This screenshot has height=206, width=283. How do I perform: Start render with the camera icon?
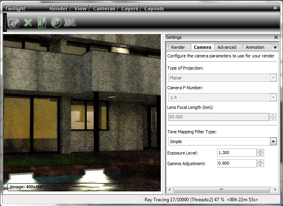[x=13, y=23]
